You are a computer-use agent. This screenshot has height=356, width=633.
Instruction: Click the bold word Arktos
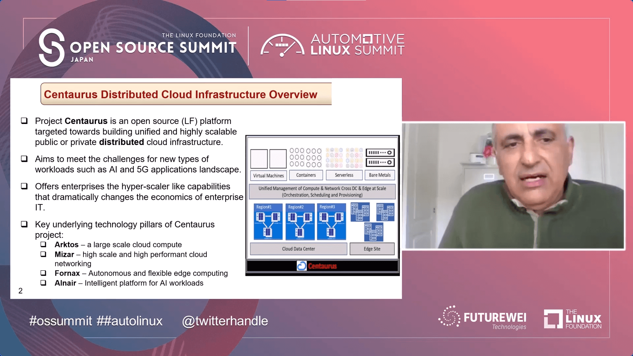(67, 245)
